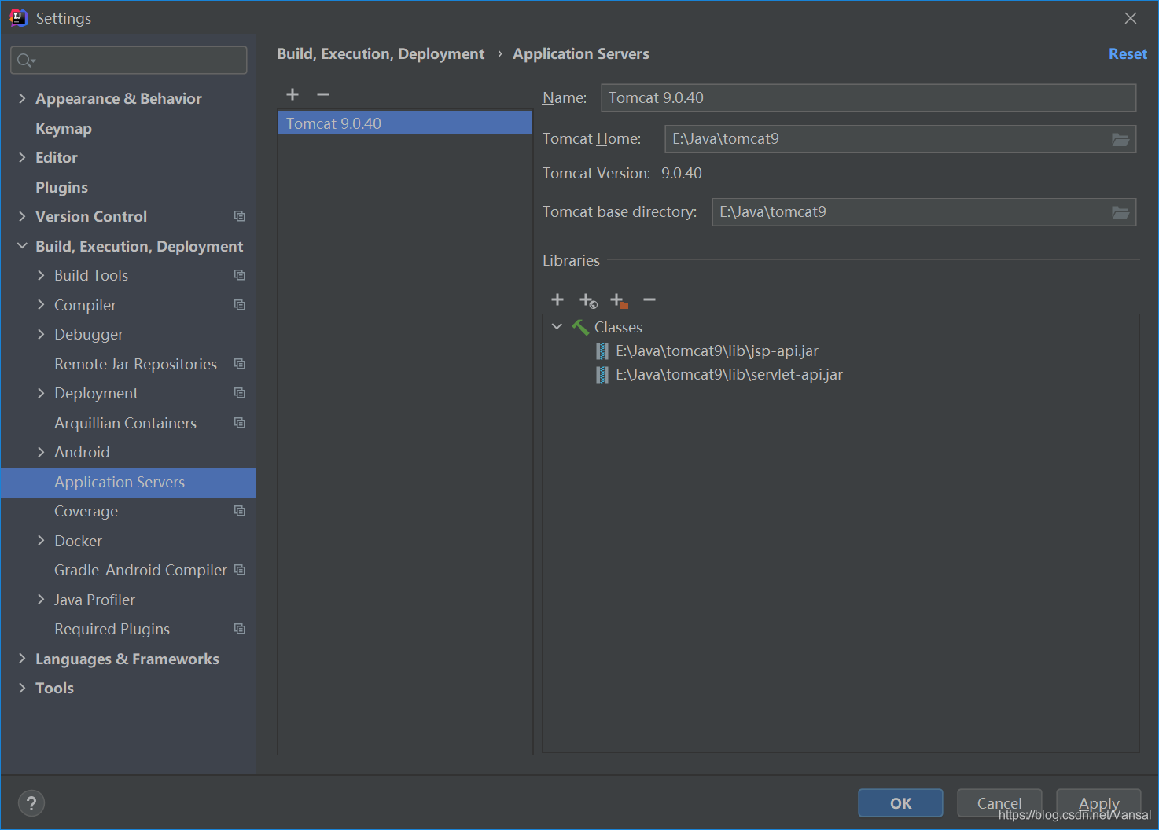Collapse Build, Execution, Deployment section
The height and width of the screenshot is (830, 1159).
(x=22, y=246)
